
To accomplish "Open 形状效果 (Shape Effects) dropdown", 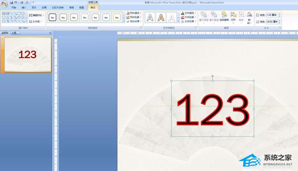I will click(x=134, y=21).
